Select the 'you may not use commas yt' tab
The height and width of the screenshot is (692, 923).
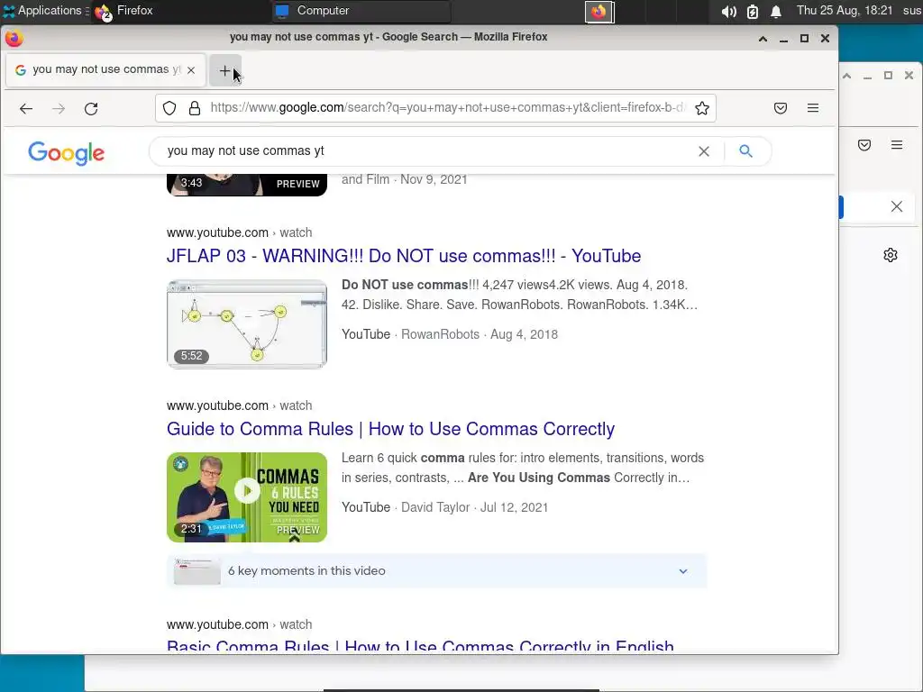[x=106, y=70]
